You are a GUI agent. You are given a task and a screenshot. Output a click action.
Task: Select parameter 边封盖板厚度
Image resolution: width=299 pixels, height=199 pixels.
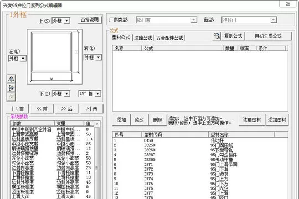pyautogui.click(x=53, y=139)
